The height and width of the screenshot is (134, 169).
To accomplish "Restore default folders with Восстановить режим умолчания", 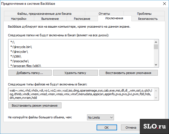I will (x=128, y=73).
